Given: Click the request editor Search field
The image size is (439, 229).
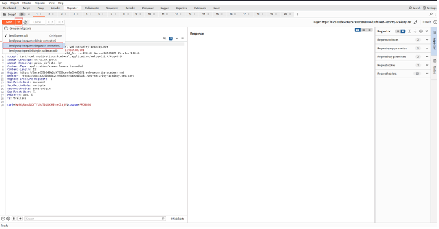Looking at the screenshot, I should coord(95,219).
